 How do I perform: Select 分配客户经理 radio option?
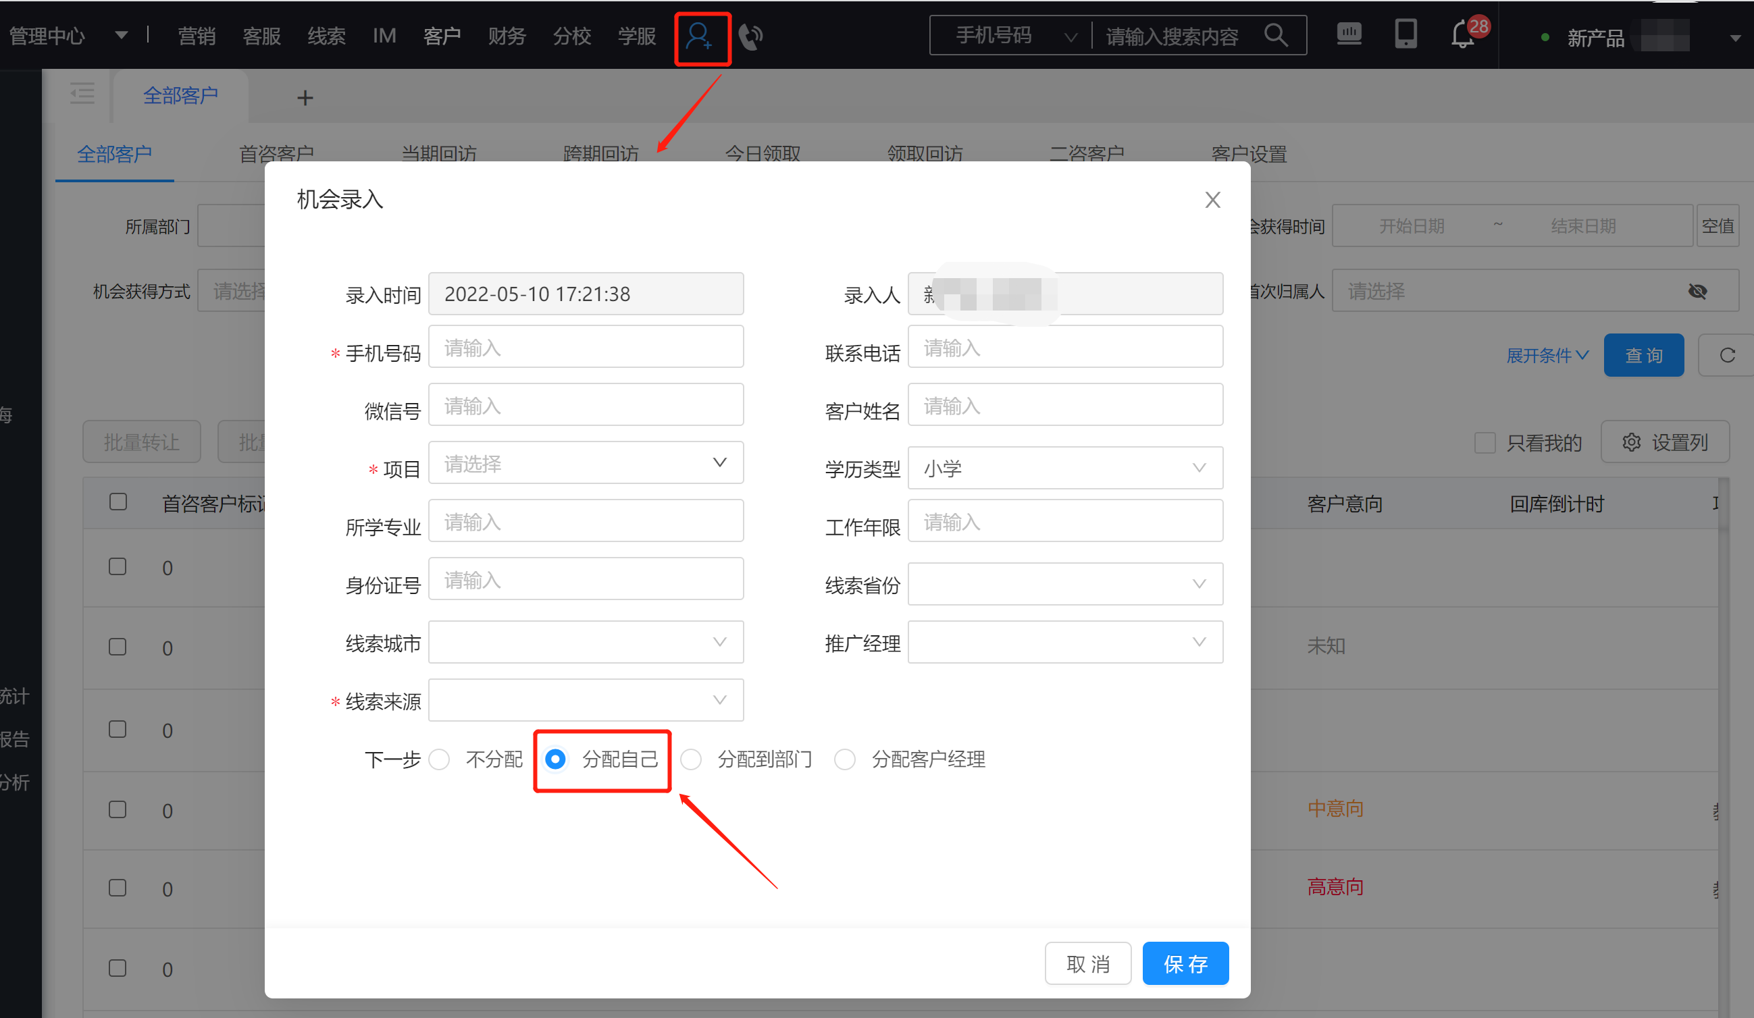point(845,759)
